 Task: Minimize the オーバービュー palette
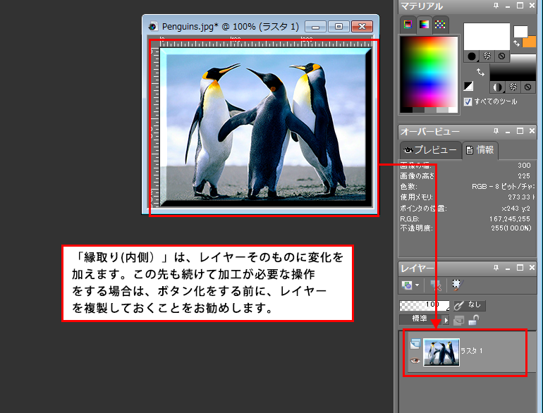pyautogui.click(x=508, y=132)
